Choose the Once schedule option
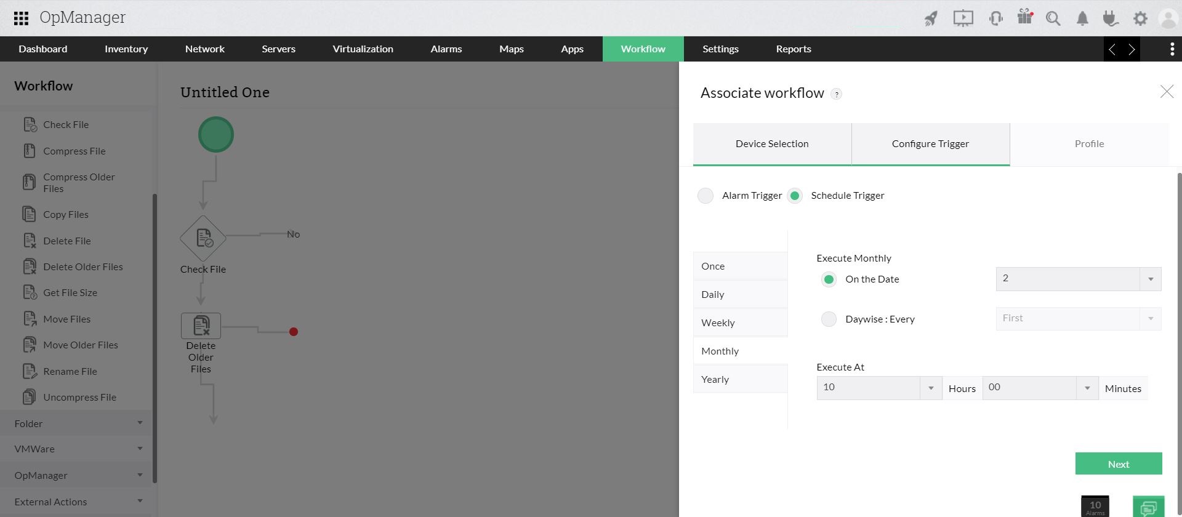Viewport: 1182px width, 517px height. [x=740, y=266]
